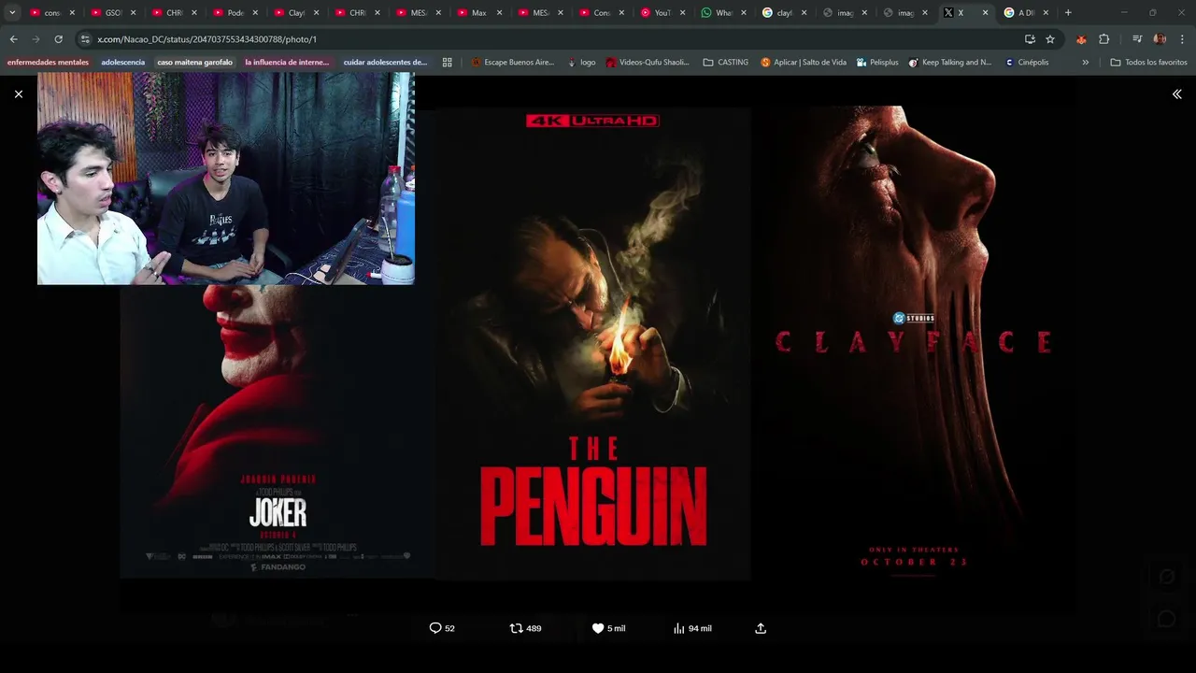Show more bookmarks via double chevron
1196x673 pixels.
coord(1085,63)
